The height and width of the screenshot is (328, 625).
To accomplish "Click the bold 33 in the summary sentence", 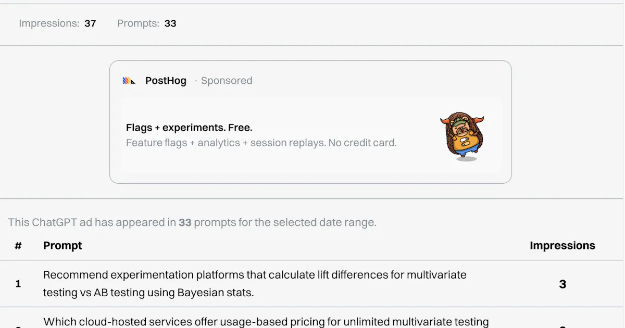I will 185,222.
